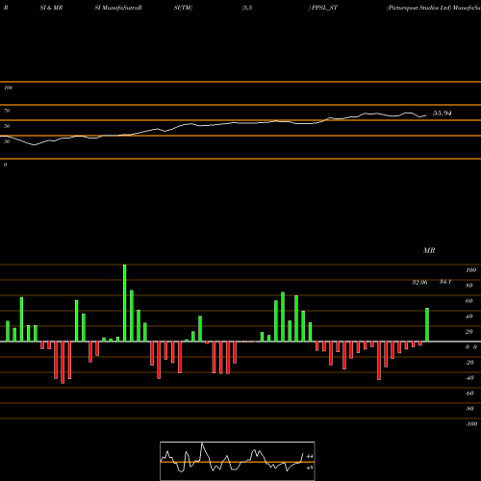Click the MR histogram title label
This screenshot has height=481, width=481.
429,250
